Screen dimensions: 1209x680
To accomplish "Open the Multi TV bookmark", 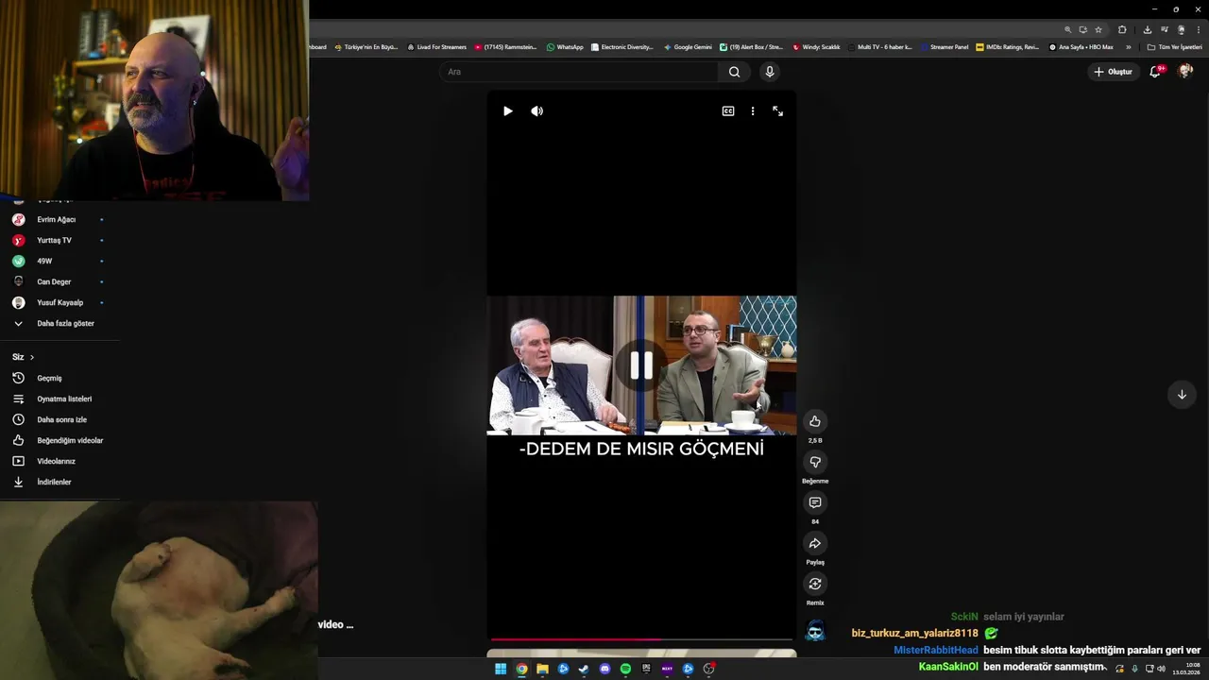I will point(880,46).
